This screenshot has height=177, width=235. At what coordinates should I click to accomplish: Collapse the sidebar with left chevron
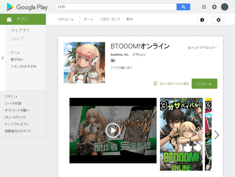click(x=3, y=58)
